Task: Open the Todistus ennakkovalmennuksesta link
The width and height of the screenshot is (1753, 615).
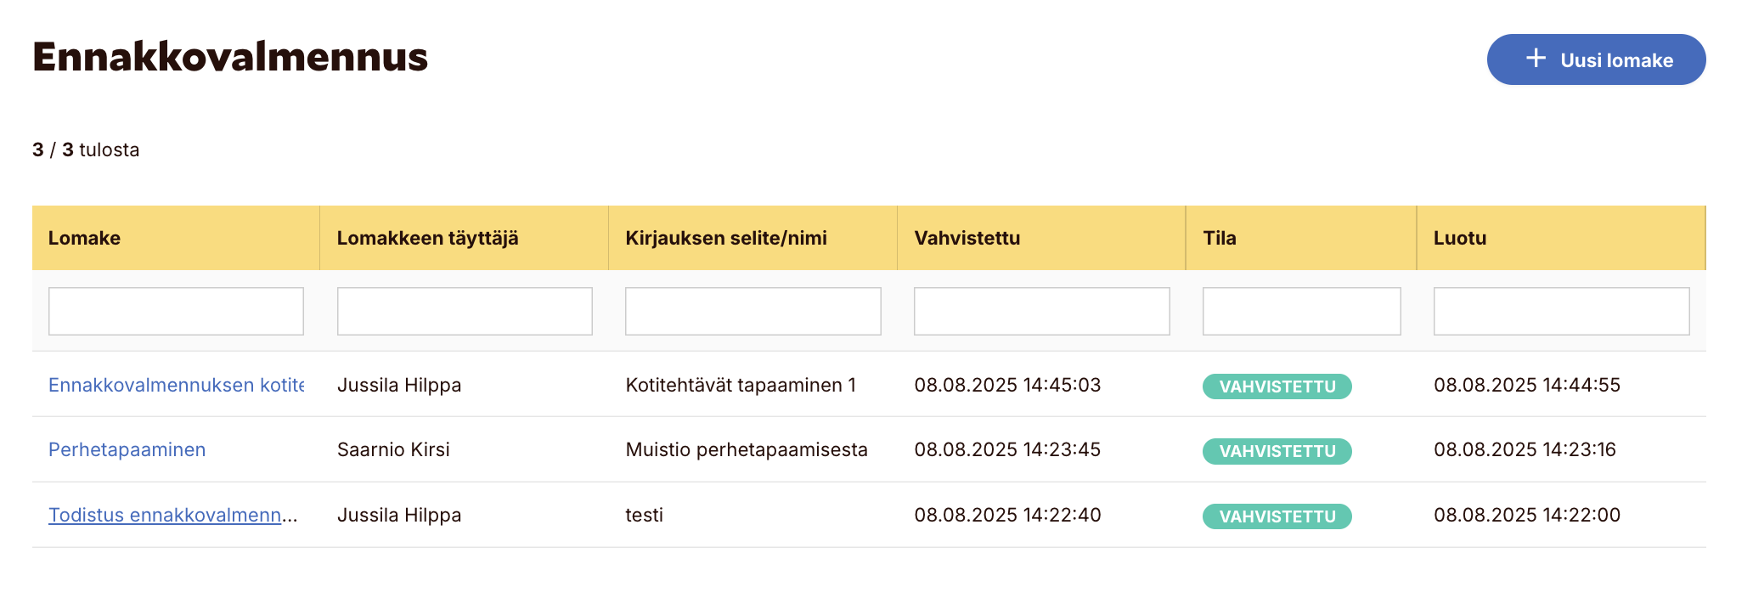Action: [172, 515]
